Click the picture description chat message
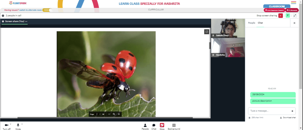The image size is (303, 130). pyautogui.click(x=273, y=101)
